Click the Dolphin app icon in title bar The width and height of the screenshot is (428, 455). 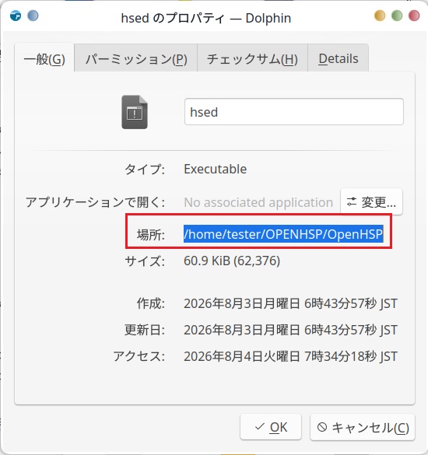click(16, 16)
